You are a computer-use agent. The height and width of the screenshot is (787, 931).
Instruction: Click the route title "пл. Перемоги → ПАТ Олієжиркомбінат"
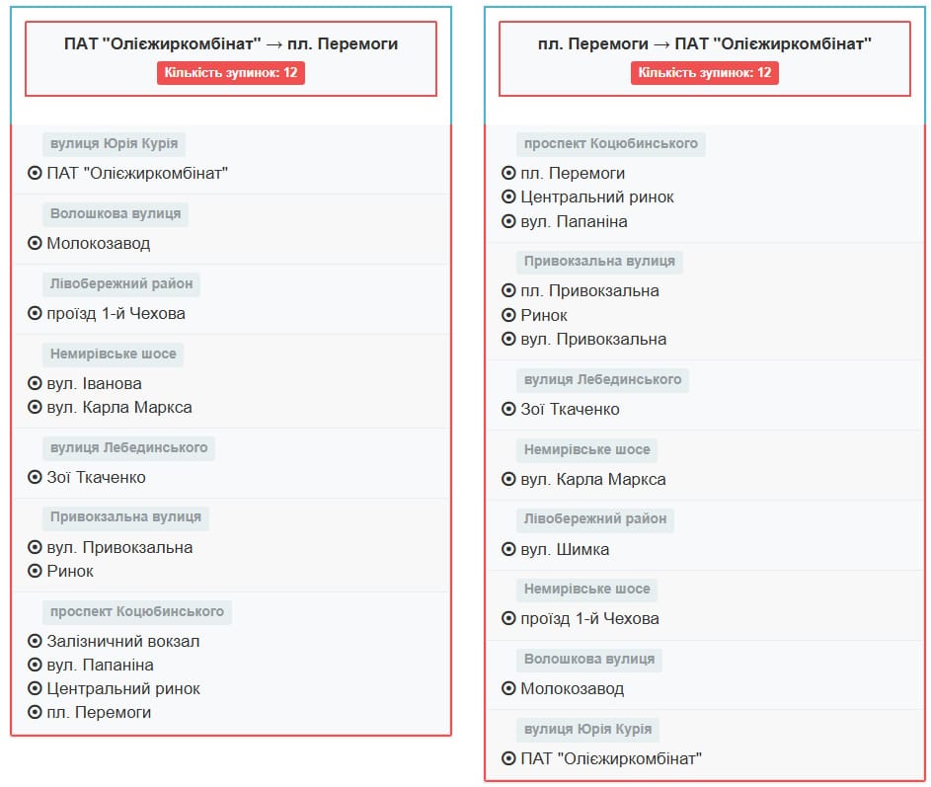coord(705,43)
